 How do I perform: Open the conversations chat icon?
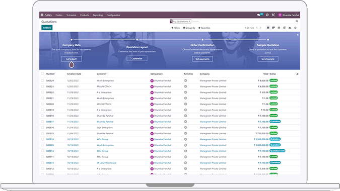coord(258,15)
